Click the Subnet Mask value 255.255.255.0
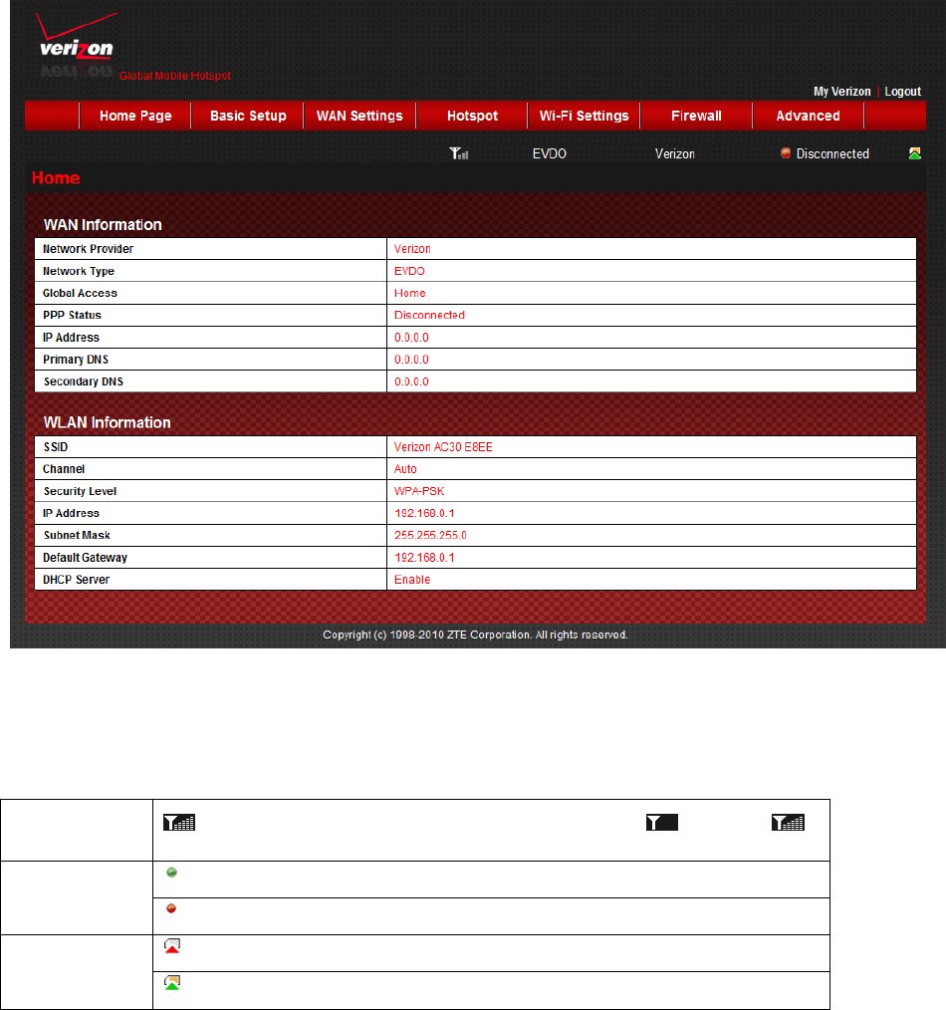Viewport: 946px width, 1010px height. click(x=430, y=535)
